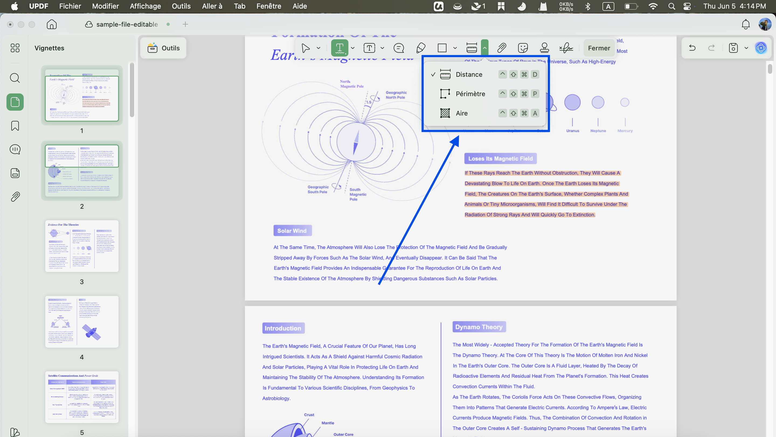Expand the rectangle shape tool dropdown

(x=455, y=48)
